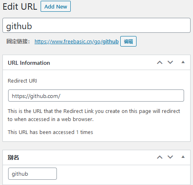Viewport: 193px width, 185px height.
Task: Select the 别名 slug input
Action: coord(33,174)
